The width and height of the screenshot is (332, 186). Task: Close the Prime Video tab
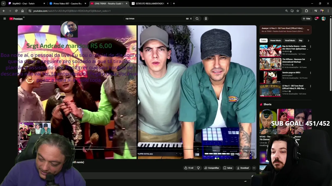pyautogui.click(x=85, y=4)
